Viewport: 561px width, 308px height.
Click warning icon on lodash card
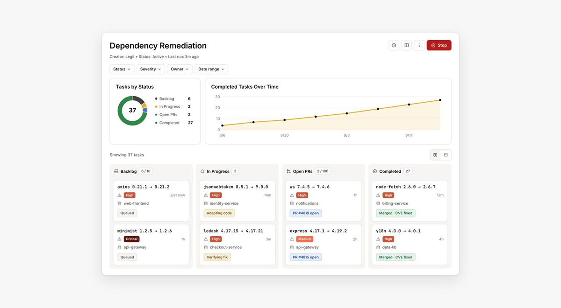coord(206,239)
